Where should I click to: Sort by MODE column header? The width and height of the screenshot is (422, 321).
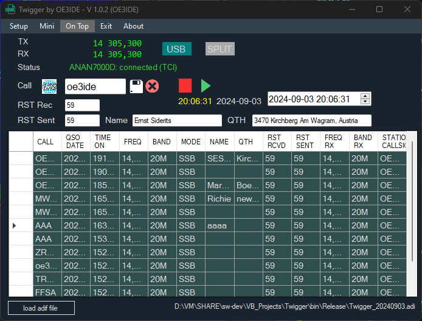click(191, 141)
